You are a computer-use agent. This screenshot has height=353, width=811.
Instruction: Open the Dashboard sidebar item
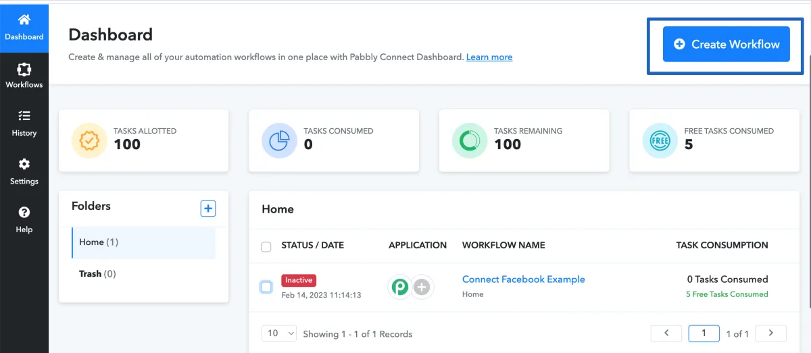[x=24, y=27]
